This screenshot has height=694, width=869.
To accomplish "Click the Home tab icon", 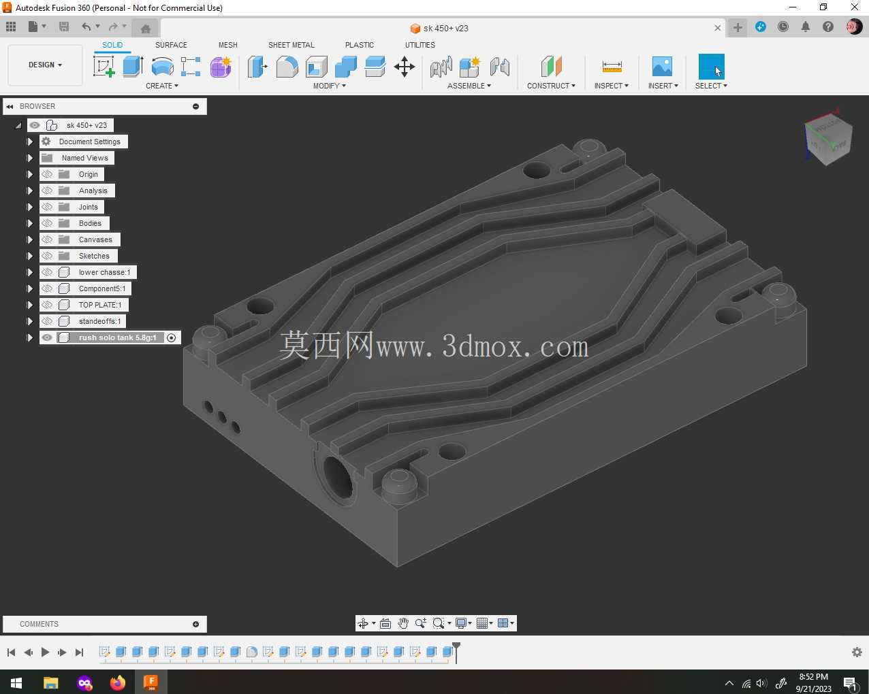I will 145,28.
